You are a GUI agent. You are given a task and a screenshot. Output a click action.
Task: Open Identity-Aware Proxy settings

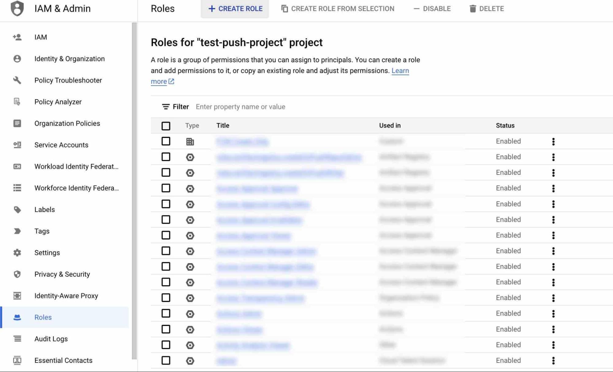coord(67,295)
